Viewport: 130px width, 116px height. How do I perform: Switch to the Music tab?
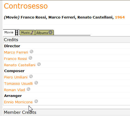[x=27, y=33]
